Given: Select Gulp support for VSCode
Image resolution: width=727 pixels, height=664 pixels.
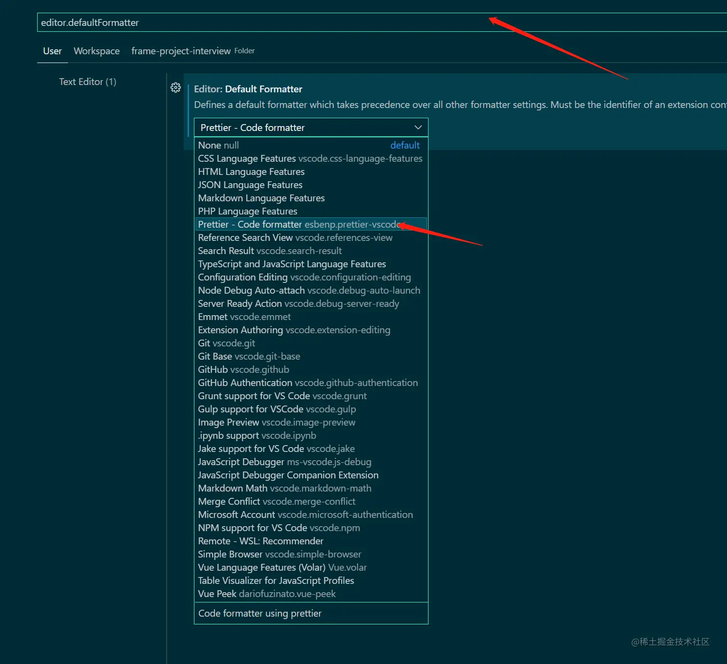Looking at the screenshot, I should click(311, 409).
